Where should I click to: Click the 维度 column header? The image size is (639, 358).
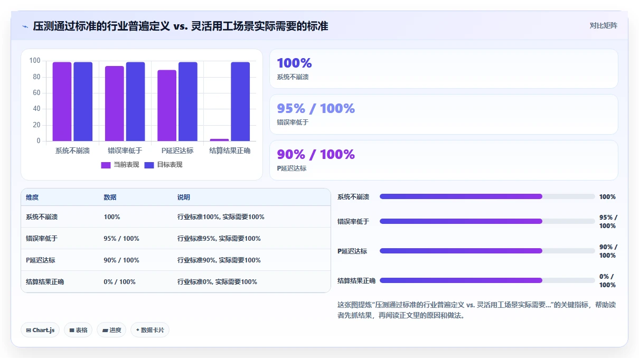click(32, 197)
